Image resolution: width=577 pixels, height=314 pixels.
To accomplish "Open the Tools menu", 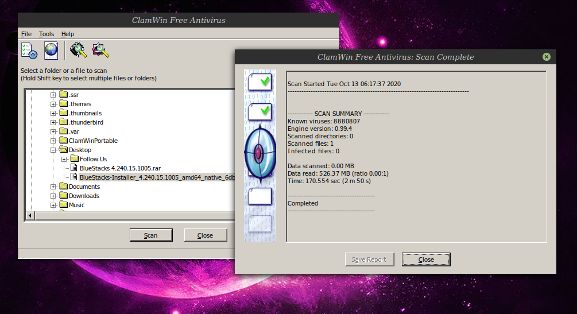I will pos(47,34).
